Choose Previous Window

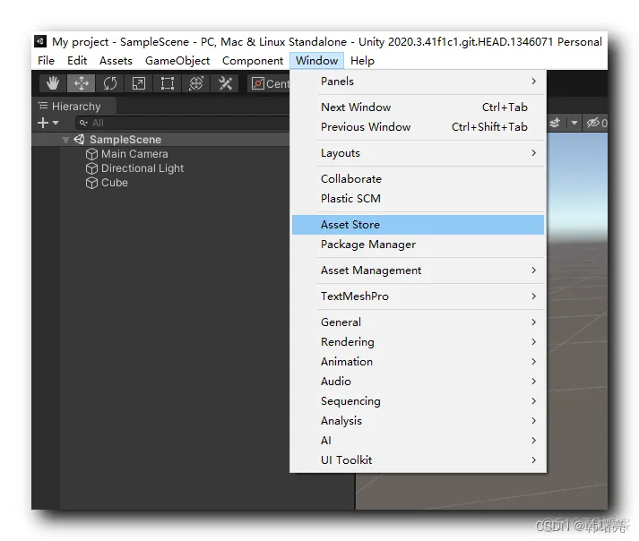coord(419,127)
